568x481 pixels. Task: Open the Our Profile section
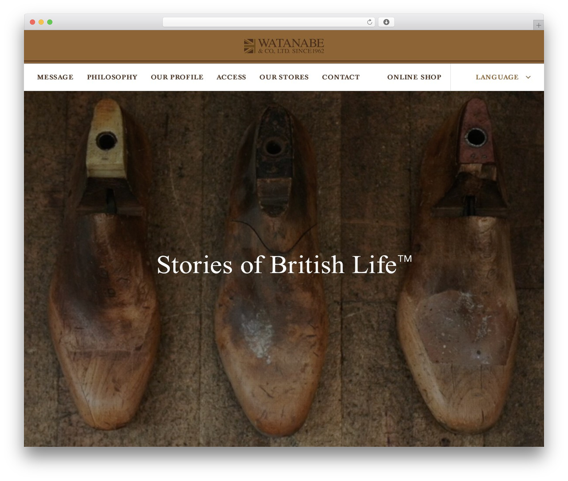(x=177, y=77)
